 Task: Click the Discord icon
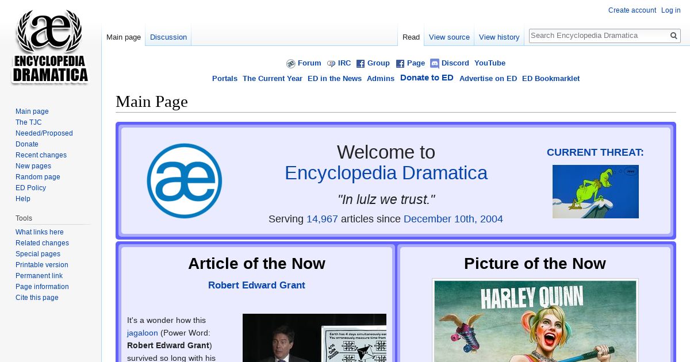pyautogui.click(x=435, y=64)
